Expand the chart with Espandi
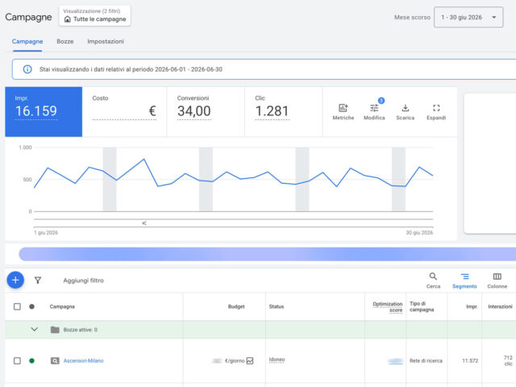Viewport: 516px width, 387px height. tap(436, 112)
